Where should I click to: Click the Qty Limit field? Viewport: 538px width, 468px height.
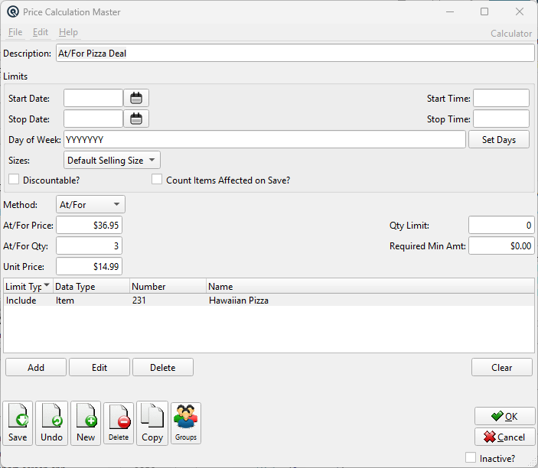coord(501,226)
